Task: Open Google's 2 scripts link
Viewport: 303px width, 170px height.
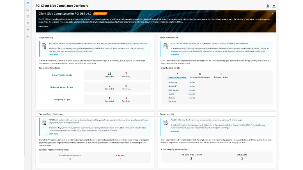Action: [x=192, y=94]
